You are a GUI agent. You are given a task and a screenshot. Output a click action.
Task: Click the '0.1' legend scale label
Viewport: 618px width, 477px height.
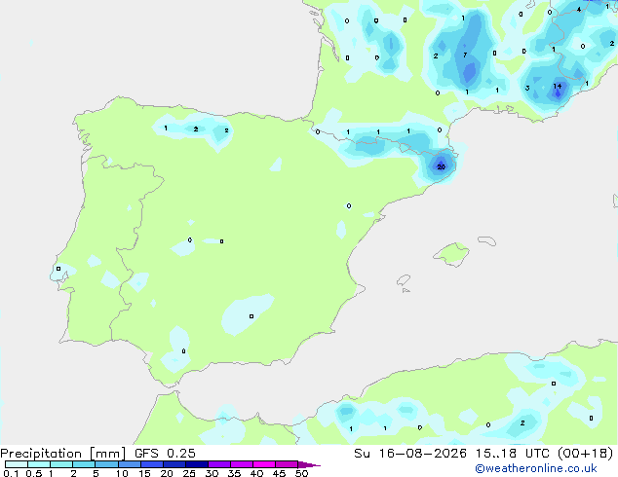point(11,473)
